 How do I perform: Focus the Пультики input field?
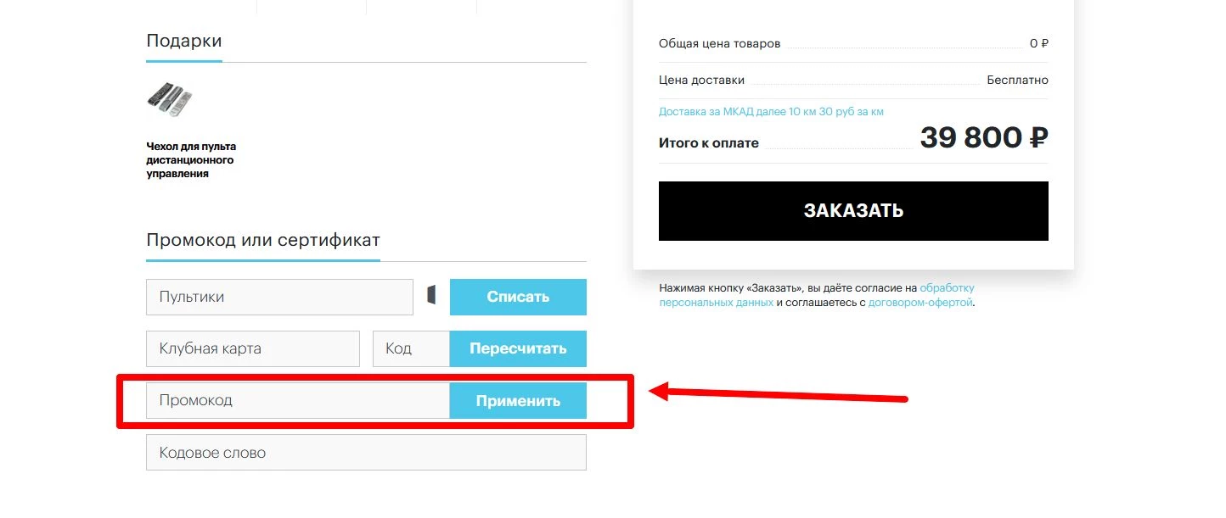tap(279, 297)
